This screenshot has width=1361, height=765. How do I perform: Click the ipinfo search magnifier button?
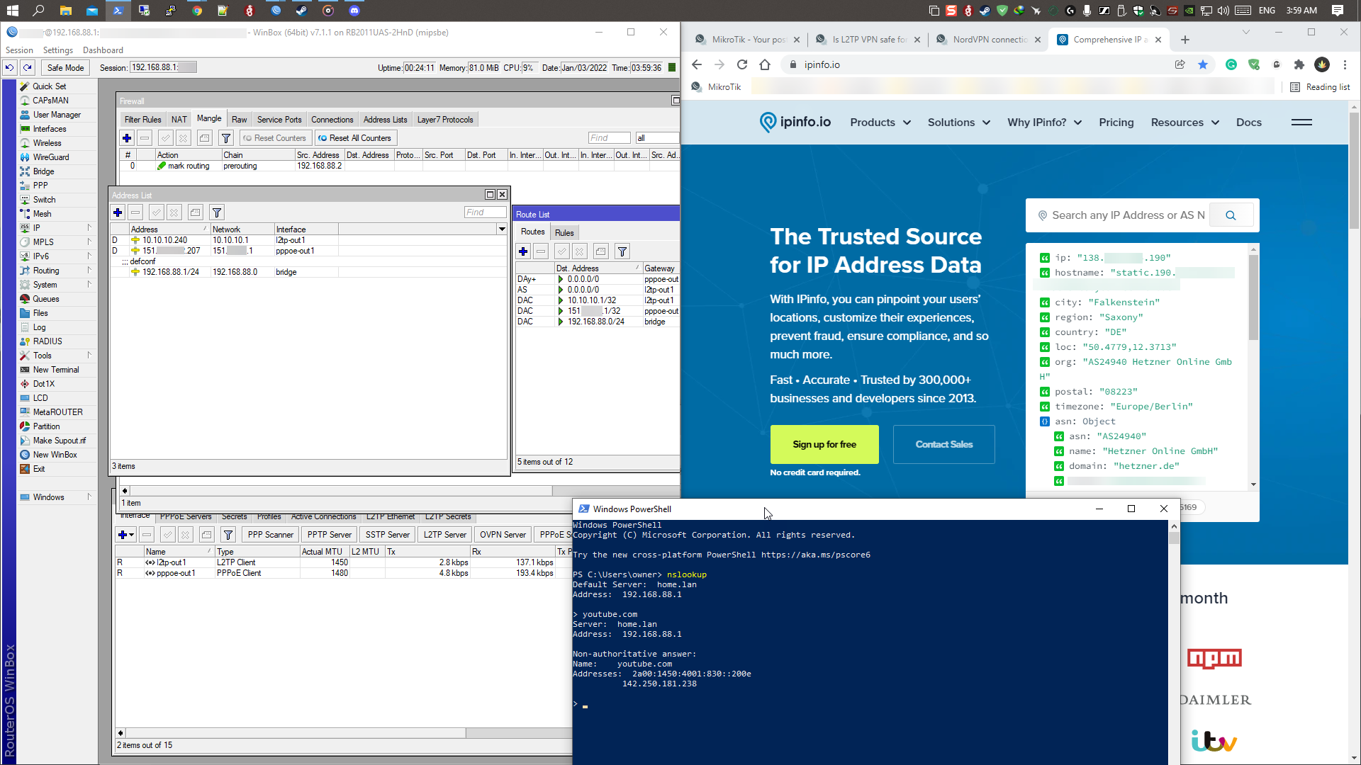tap(1231, 215)
